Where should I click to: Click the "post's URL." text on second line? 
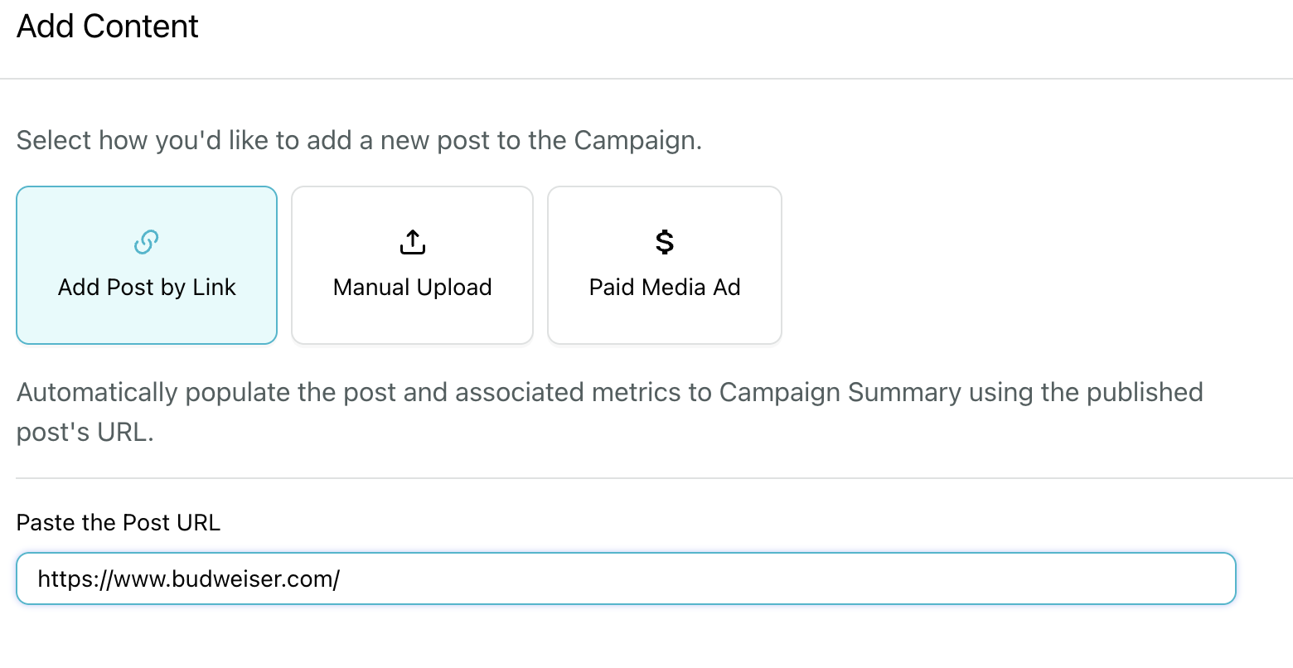point(85,432)
